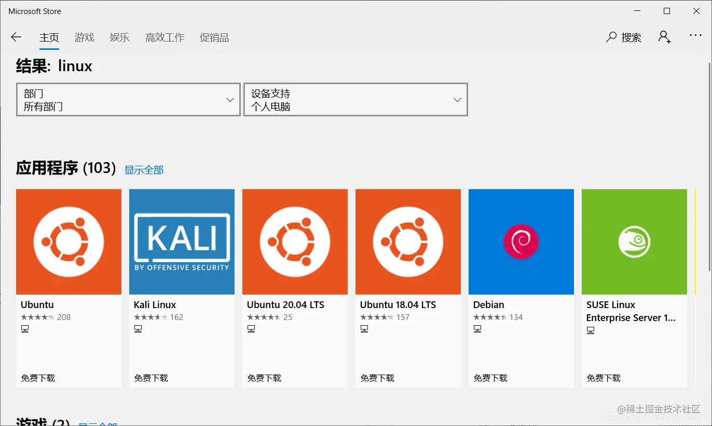712x426 pixels.
Task: Open the Ubuntu app tile image
Action: (x=69, y=242)
